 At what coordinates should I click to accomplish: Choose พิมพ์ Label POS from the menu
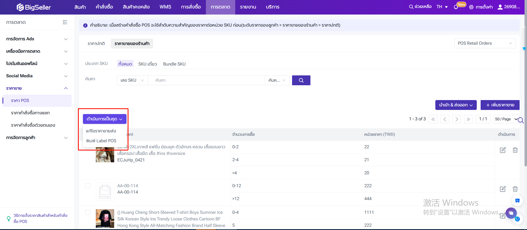101,141
